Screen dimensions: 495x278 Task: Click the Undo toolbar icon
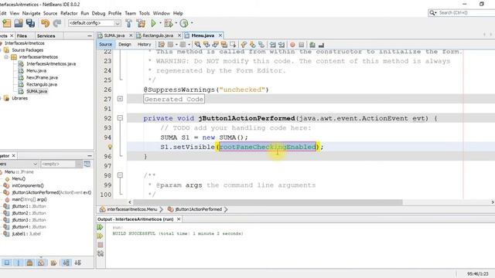tap(45, 23)
